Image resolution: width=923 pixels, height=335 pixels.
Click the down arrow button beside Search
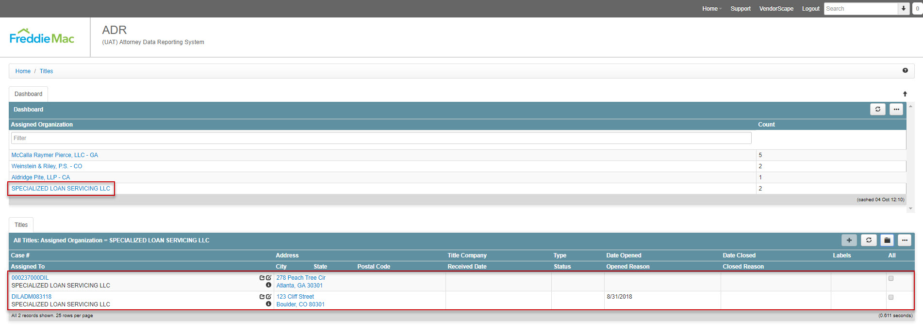pyautogui.click(x=904, y=9)
